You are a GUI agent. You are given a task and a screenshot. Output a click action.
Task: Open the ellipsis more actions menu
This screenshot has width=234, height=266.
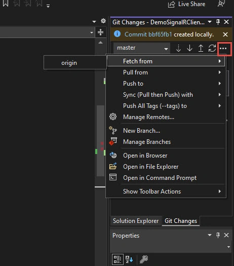tap(223, 49)
